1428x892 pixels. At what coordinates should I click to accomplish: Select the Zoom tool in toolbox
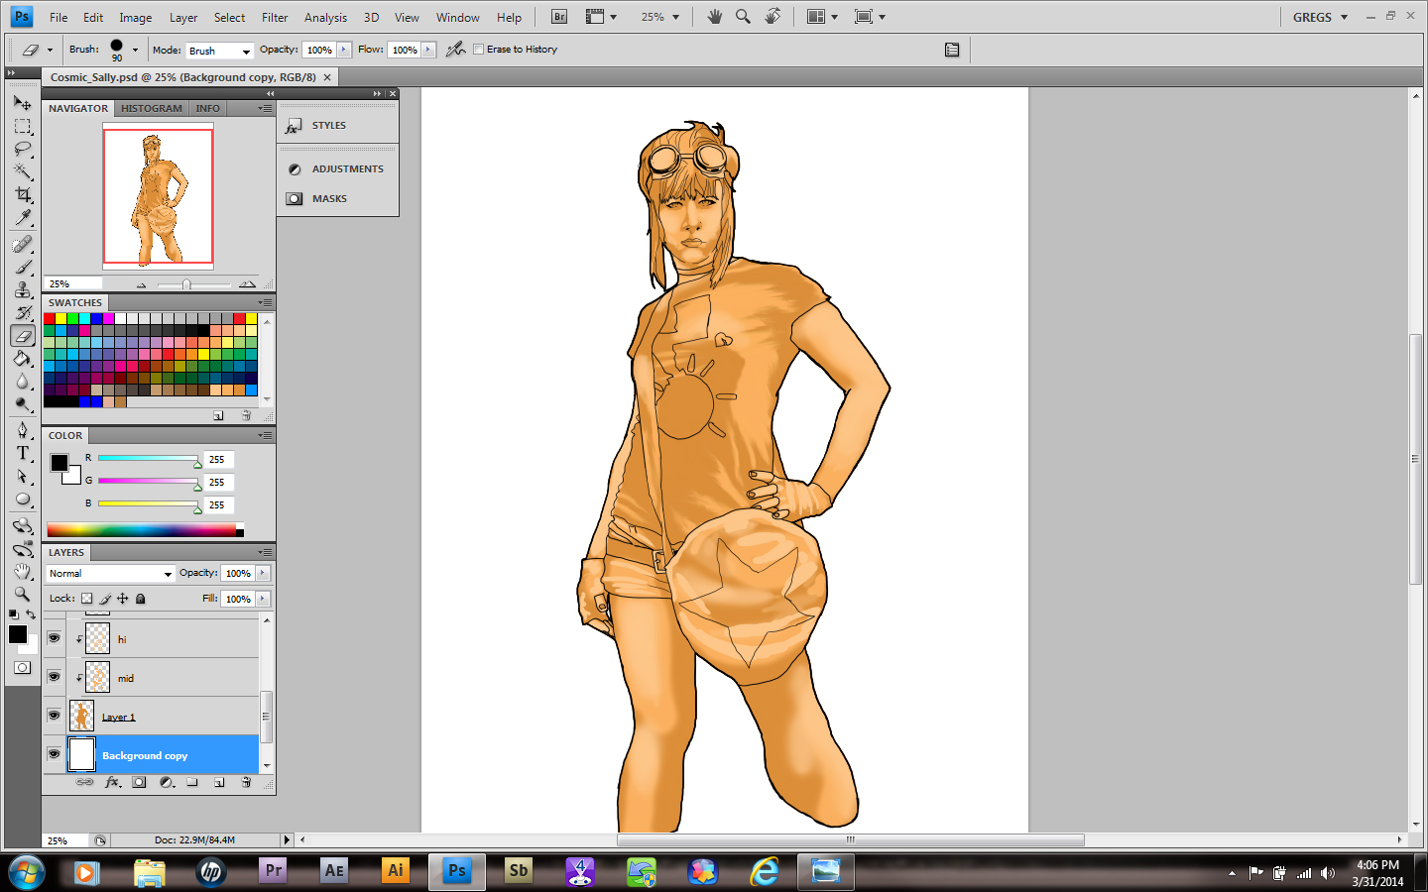click(x=23, y=595)
